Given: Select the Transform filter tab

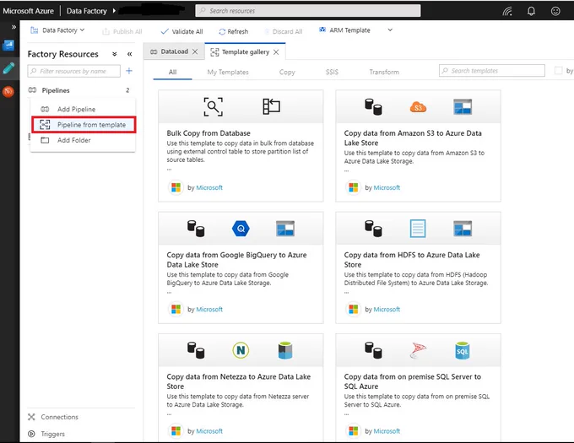Looking at the screenshot, I should point(384,72).
